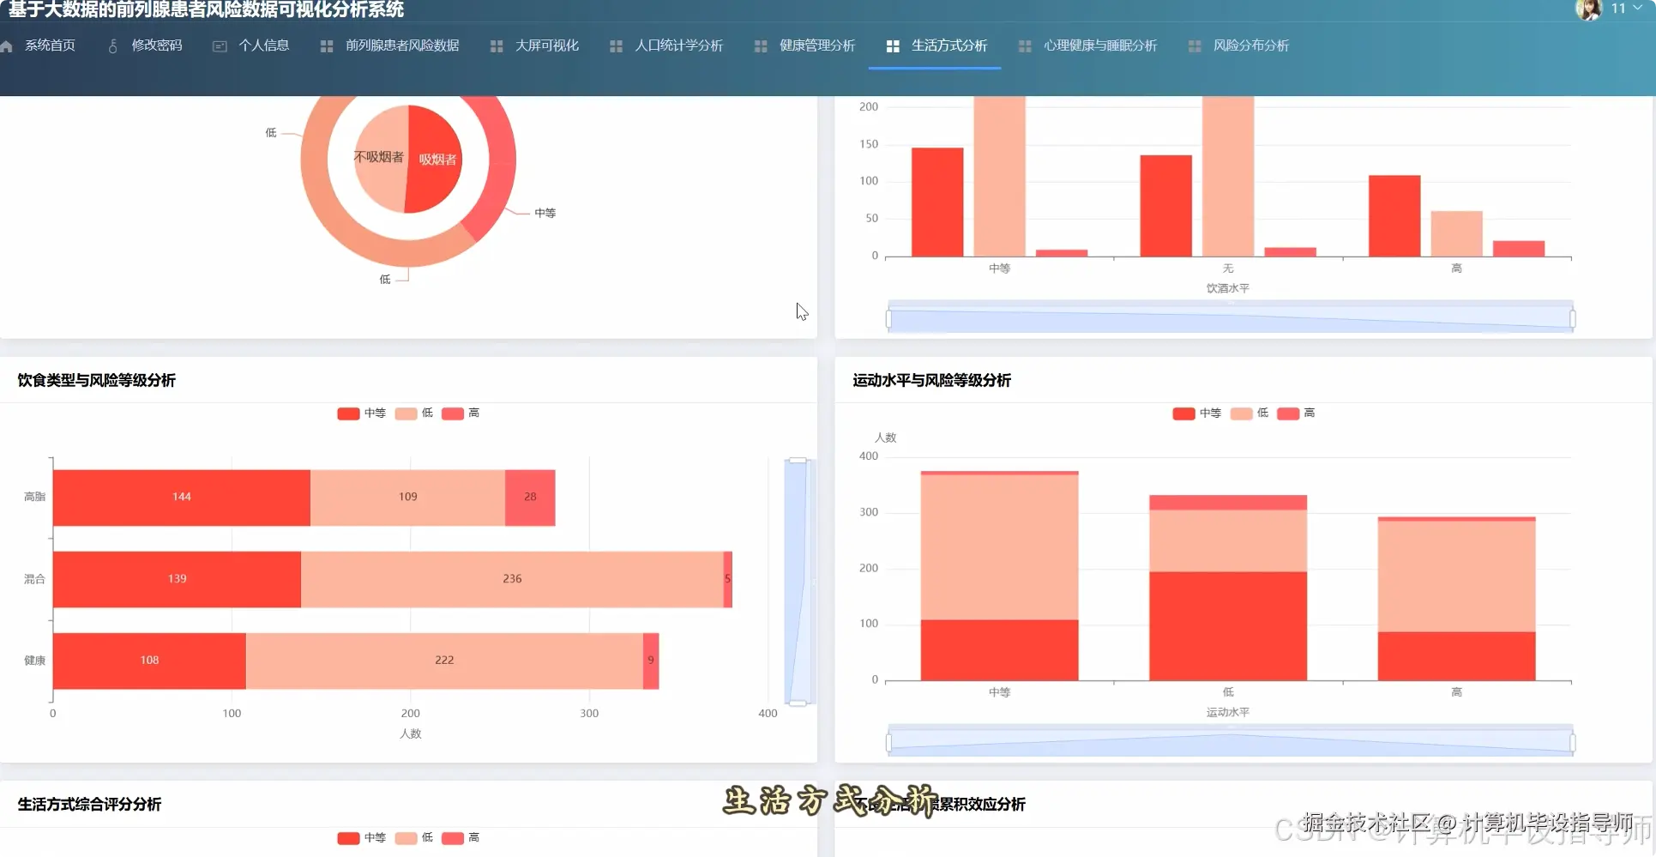Toggle 中等 legend in 生活方式综合评分 chart
This screenshot has height=857, width=1656.
[x=361, y=838]
